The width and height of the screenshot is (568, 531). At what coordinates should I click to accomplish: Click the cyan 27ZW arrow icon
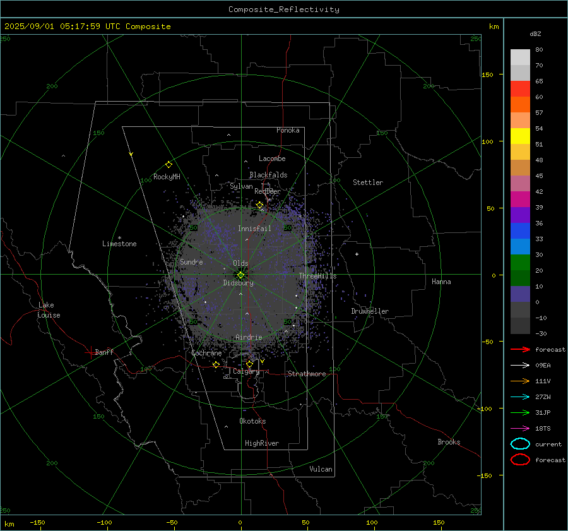tap(520, 397)
